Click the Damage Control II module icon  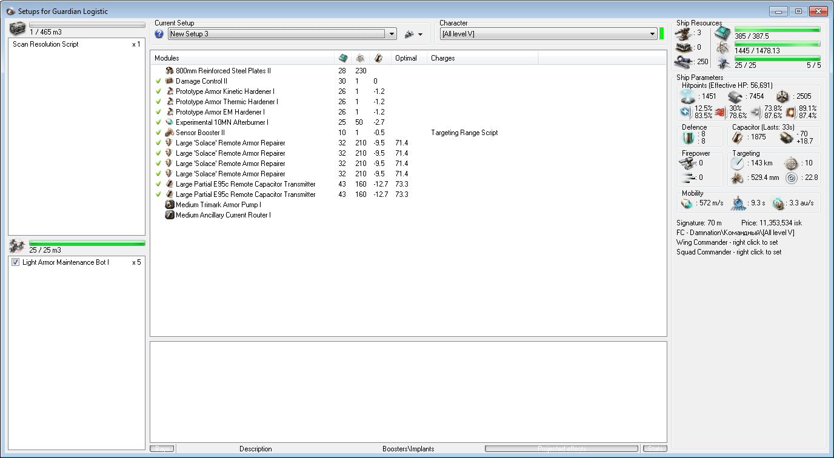(x=170, y=81)
